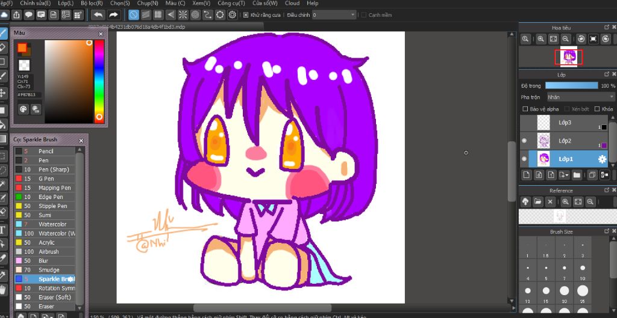This screenshot has height=318, width=617.
Task: Click the Redo arrow in the toolbar
Action: pyautogui.click(x=113, y=15)
